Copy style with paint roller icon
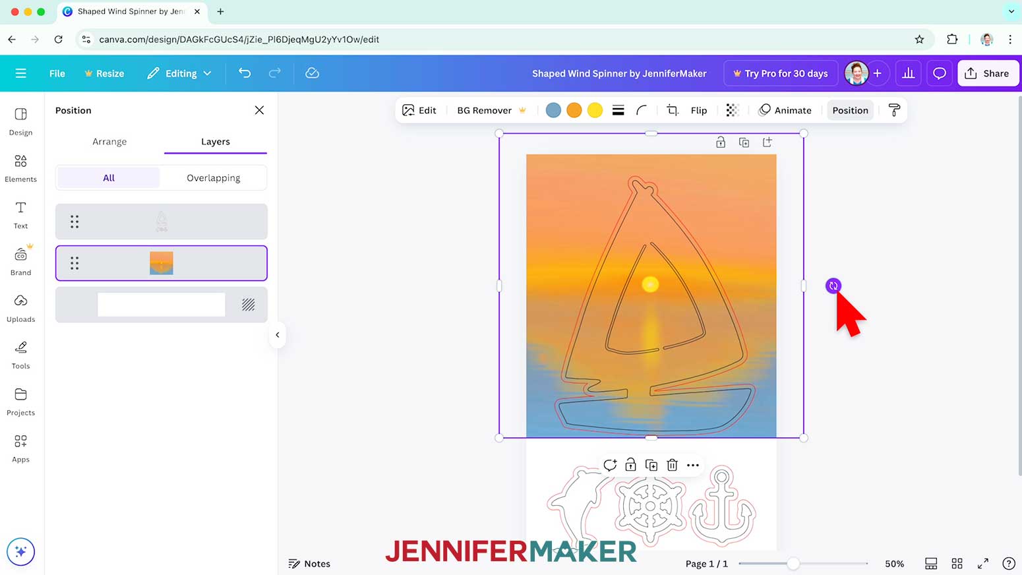 (x=894, y=110)
